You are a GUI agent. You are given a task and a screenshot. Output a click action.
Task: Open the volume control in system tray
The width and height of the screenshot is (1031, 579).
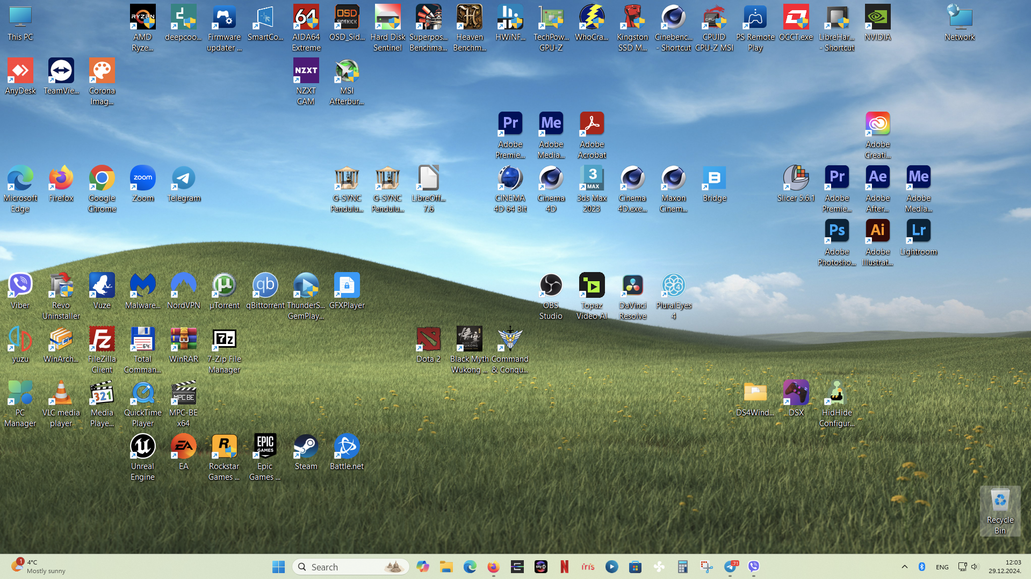pyautogui.click(x=975, y=567)
